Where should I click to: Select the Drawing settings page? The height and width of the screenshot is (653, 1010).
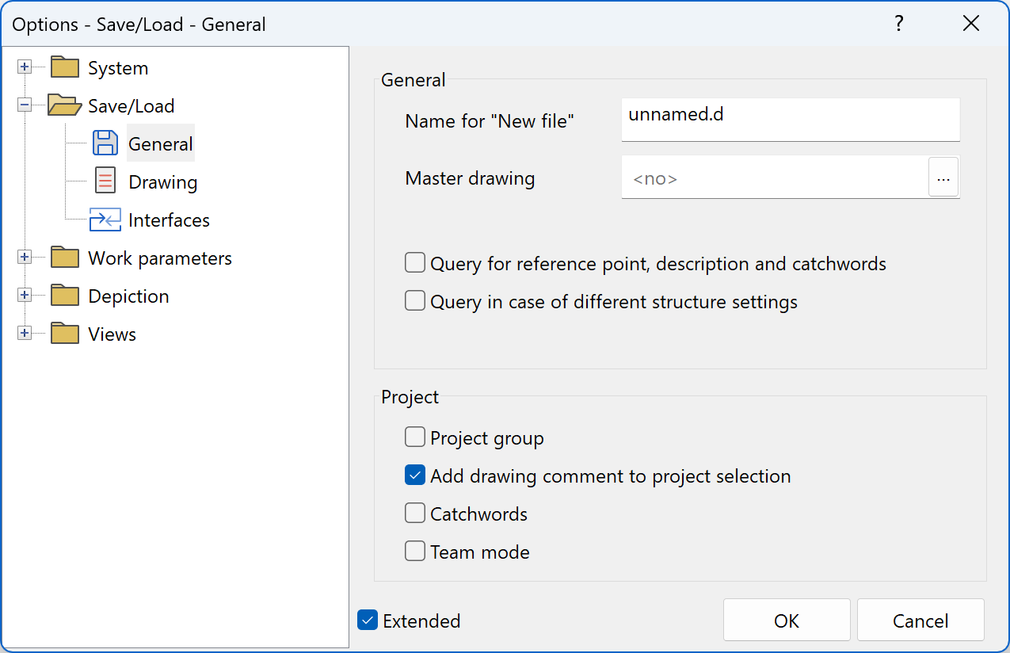[x=163, y=181]
